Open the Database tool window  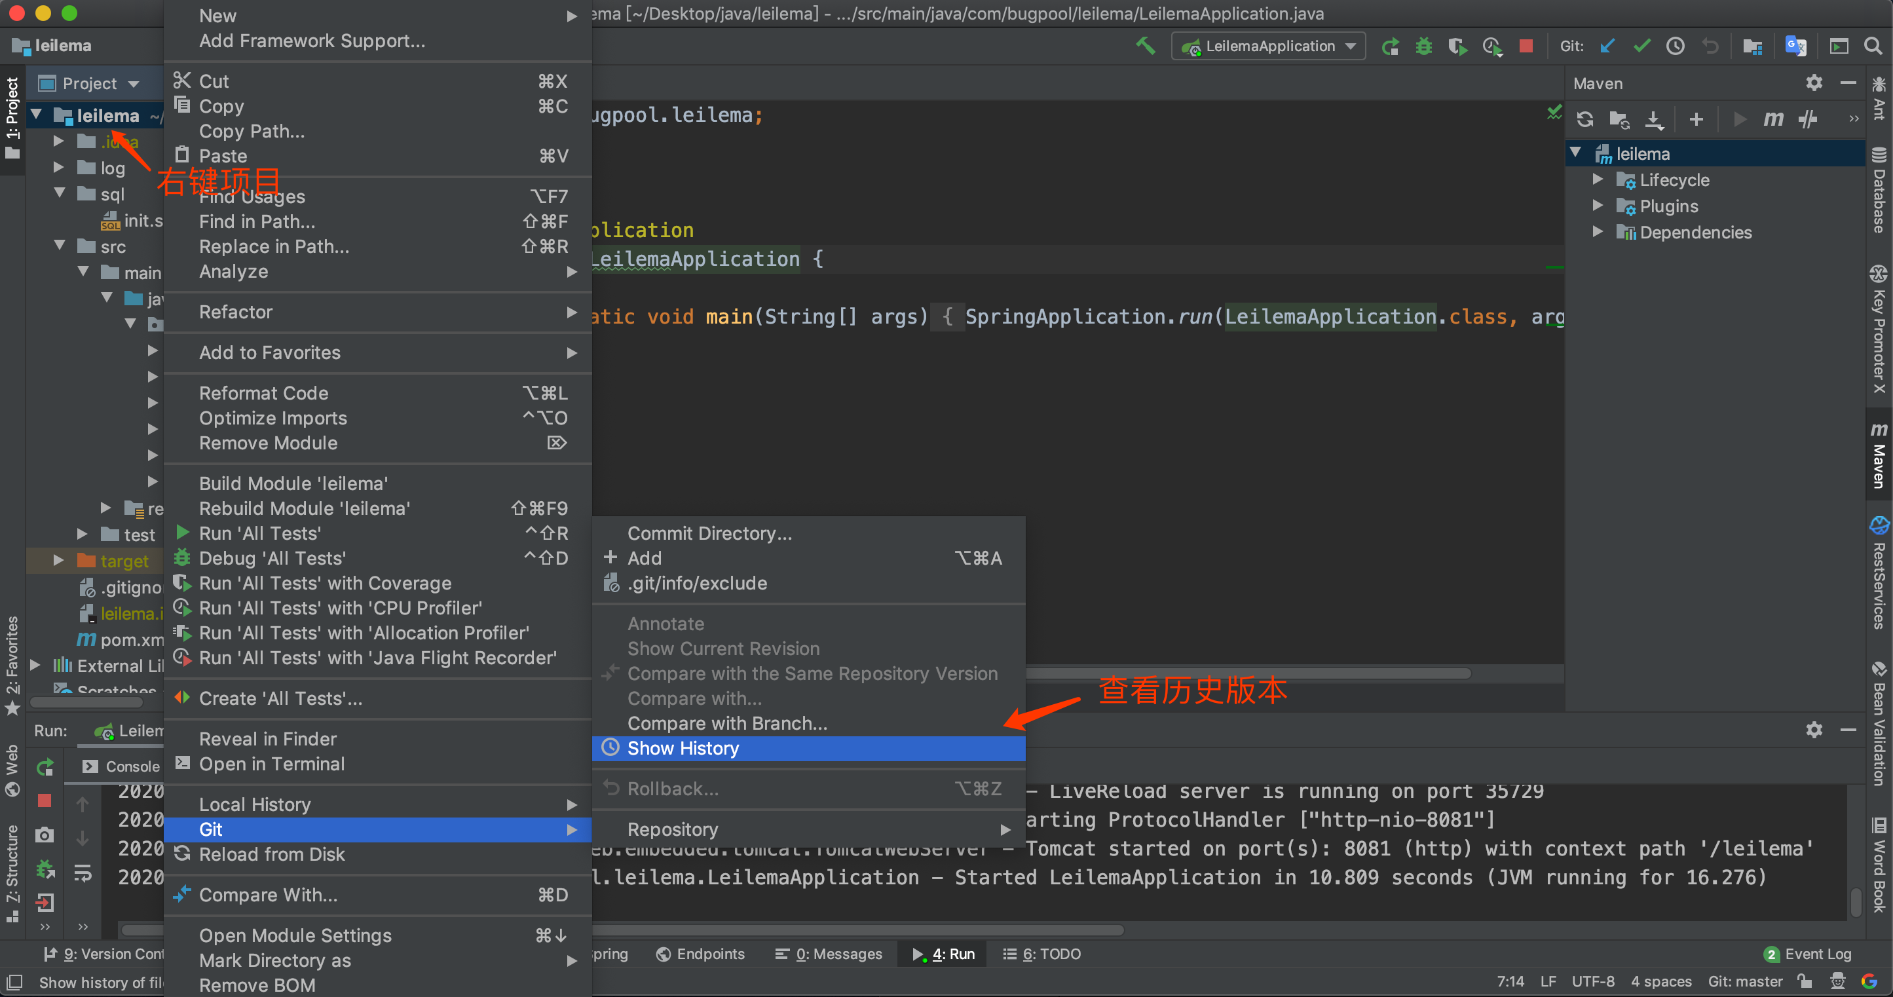point(1879,195)
